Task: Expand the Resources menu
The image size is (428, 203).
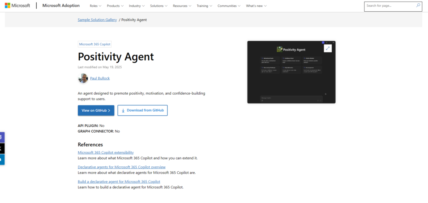Action: pos(182,6)
